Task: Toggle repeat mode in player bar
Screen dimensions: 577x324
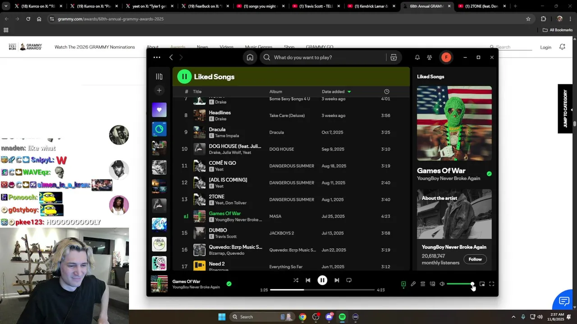Action: click(349, 280)
